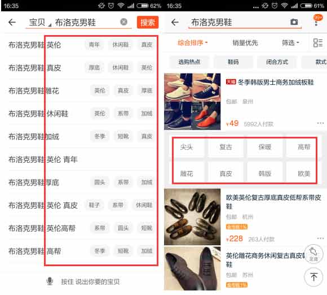This screenshot has width=327, height=295.
Task: Tap 按住 说出你要的宝贝 voice prompt
Action: (90, 281)
